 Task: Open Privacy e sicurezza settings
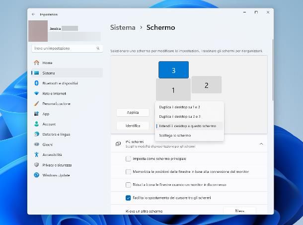67,165
